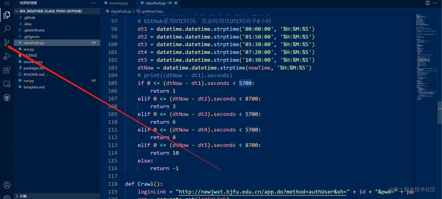
Task: Open the hamburger application menu
Action: 7,3
